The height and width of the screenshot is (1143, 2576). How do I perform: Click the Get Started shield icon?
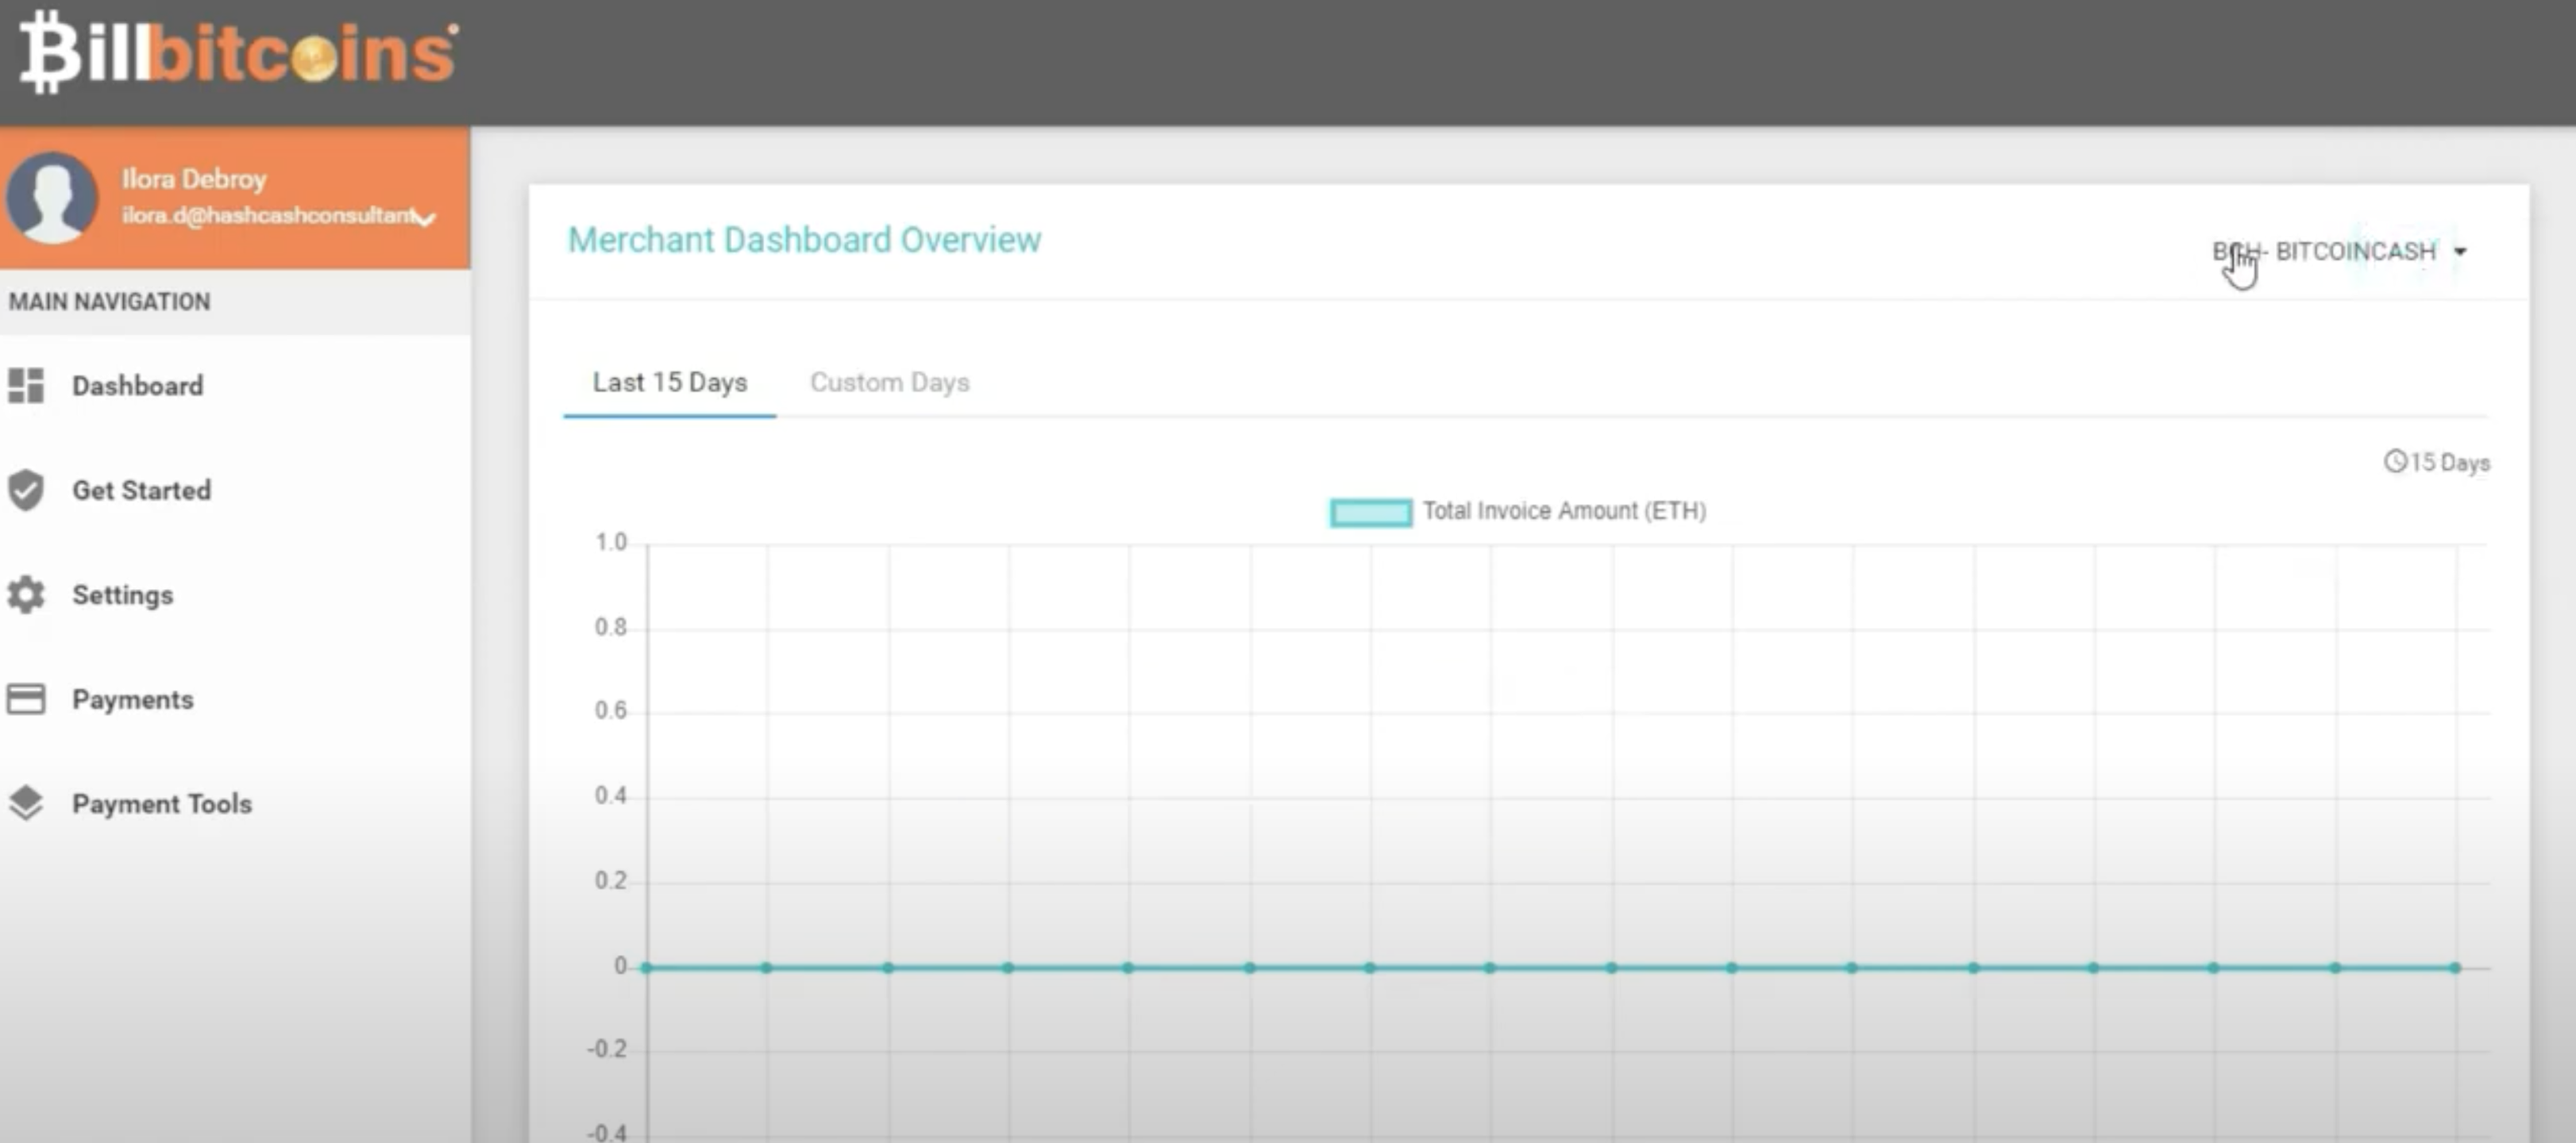26,490
